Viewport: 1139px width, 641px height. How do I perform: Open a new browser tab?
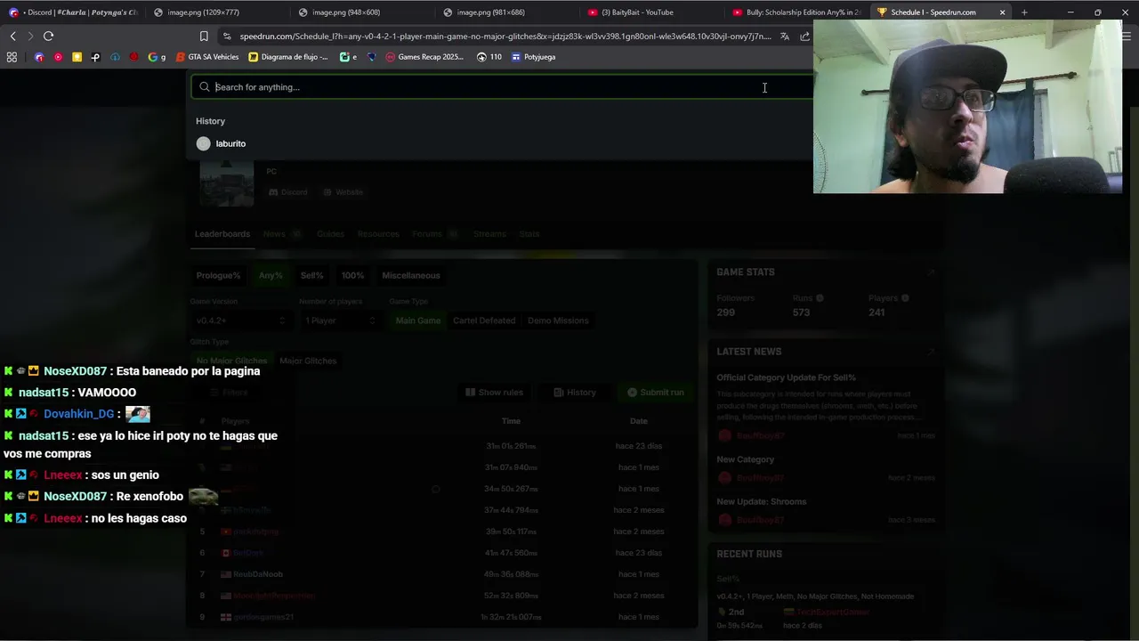point(1024,12)
